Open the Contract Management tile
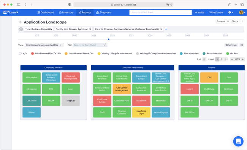Image resolution: width=247 pixels, height=150 pixels. point(71,77)
